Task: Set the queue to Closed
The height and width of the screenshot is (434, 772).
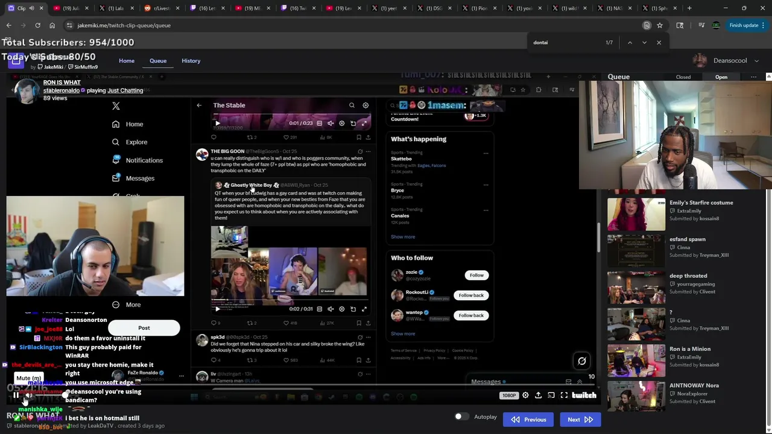Action: (683, 77)
